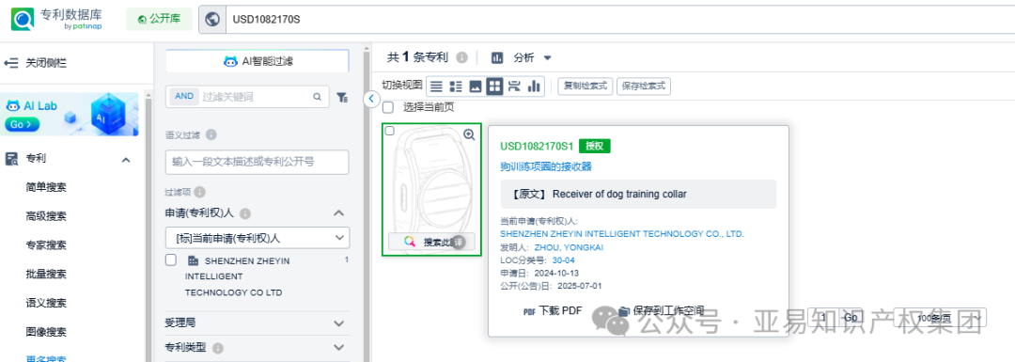Open 语义搜索 in sidebar
This screenshot has width=1015, height=362.
46,303
